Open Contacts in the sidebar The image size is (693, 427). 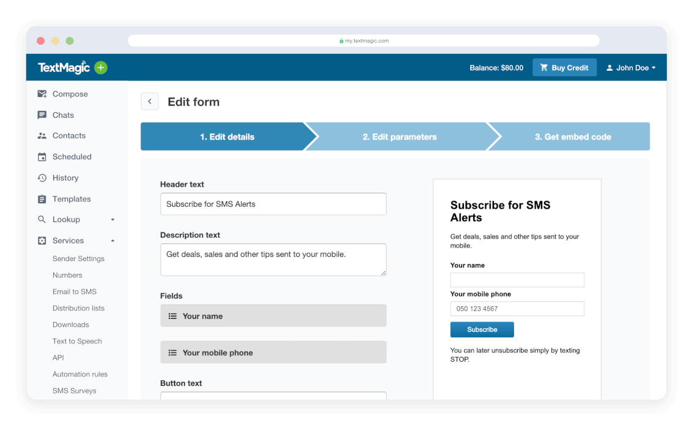[69, 136]
